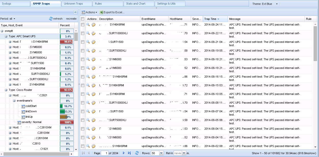Collapse the snmptt root tree node
This screenshot has height=157, width=319.
click(2, 31)
